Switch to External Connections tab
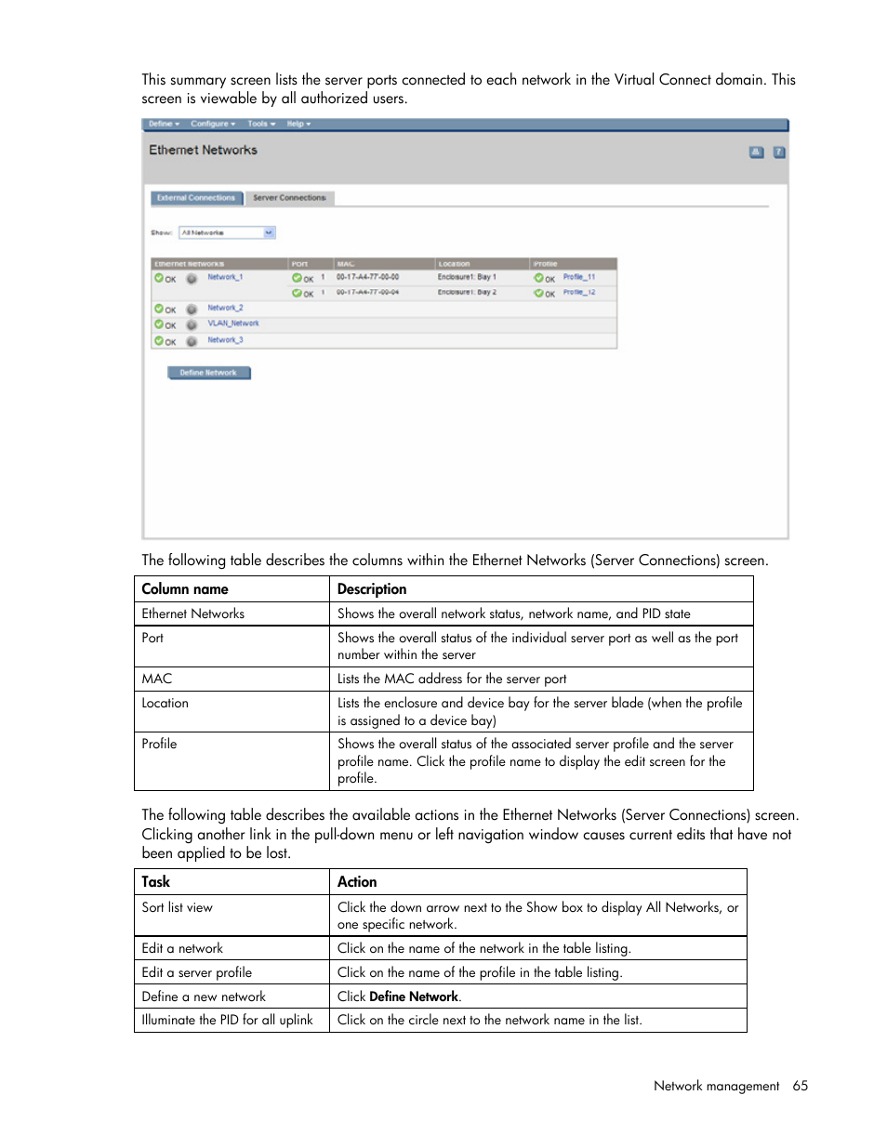This screenshot has width=887, height=1148. (x=196, y=198)
